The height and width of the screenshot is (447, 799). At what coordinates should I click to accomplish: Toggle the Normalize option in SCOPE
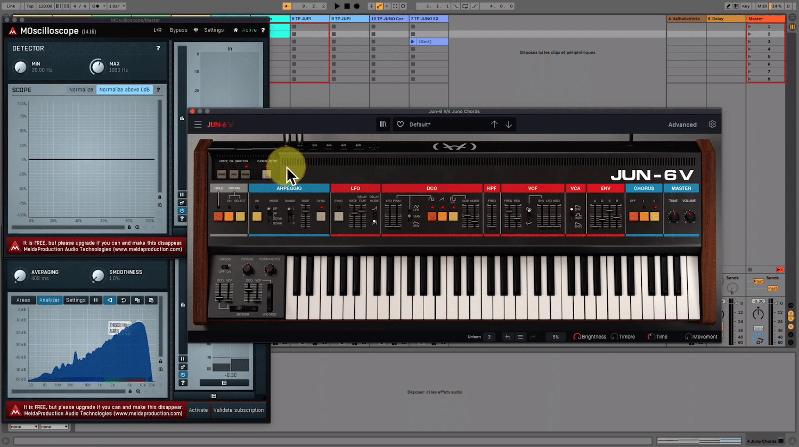pos(81,90)
